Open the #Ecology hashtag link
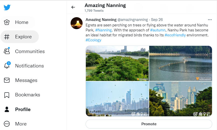Image resolution: width=217 pixels, height=130 pixels. coord(93,40)
